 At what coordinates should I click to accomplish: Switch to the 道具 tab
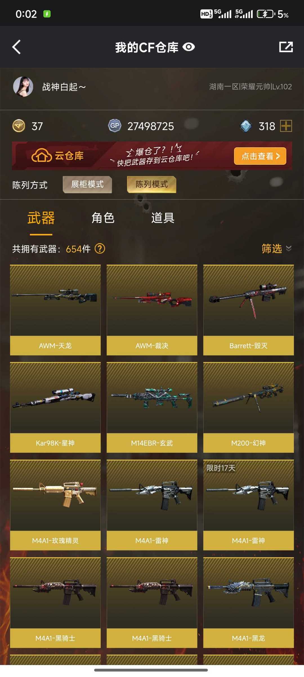[x=163, y=218]
